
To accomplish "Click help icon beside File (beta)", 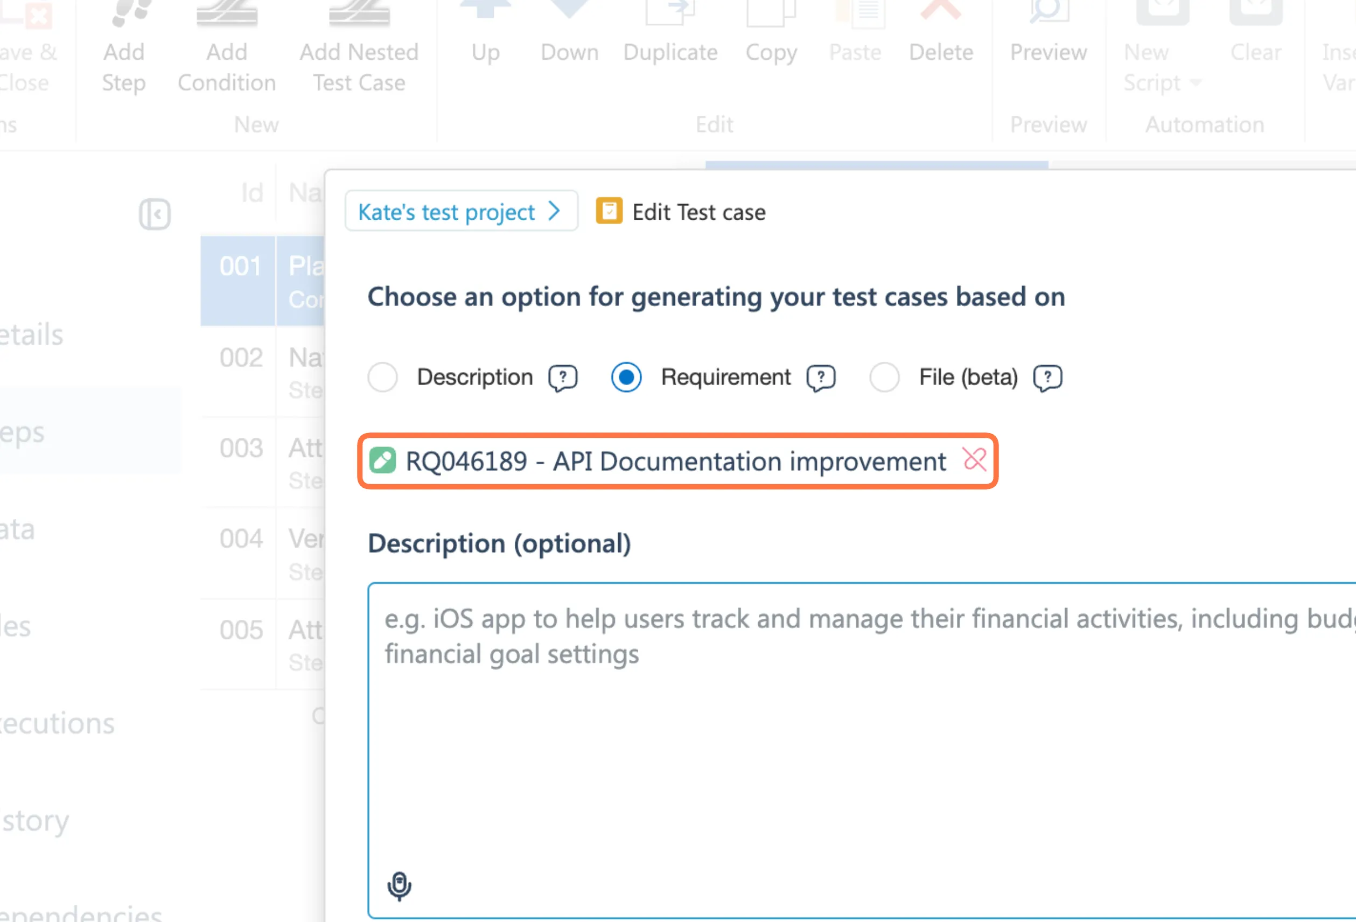I will [1047, 378].
